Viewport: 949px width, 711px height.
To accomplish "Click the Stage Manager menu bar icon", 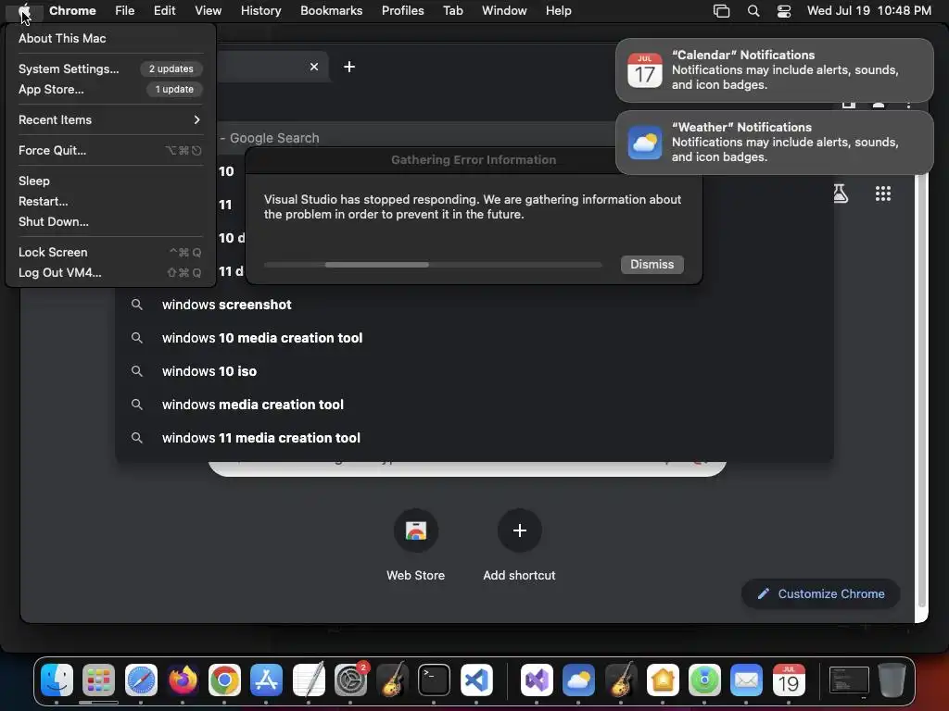I will pyautogui.click(x=721, y=11).
